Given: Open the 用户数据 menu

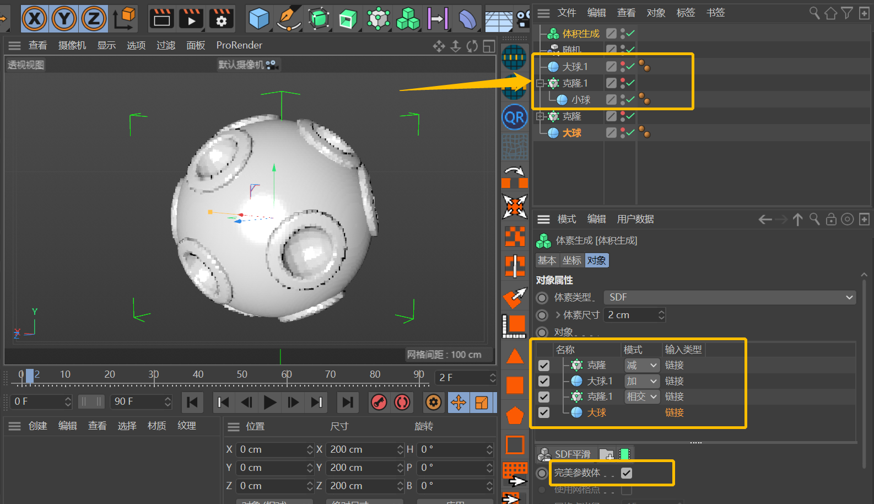Looking at the screenshot, I should tap(635, 219).
